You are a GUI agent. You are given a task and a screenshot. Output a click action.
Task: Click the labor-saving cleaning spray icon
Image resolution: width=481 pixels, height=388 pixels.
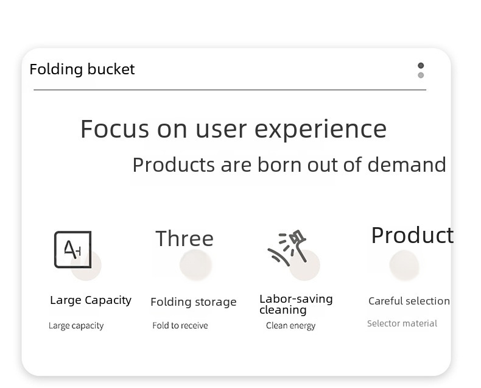point(286,247)
